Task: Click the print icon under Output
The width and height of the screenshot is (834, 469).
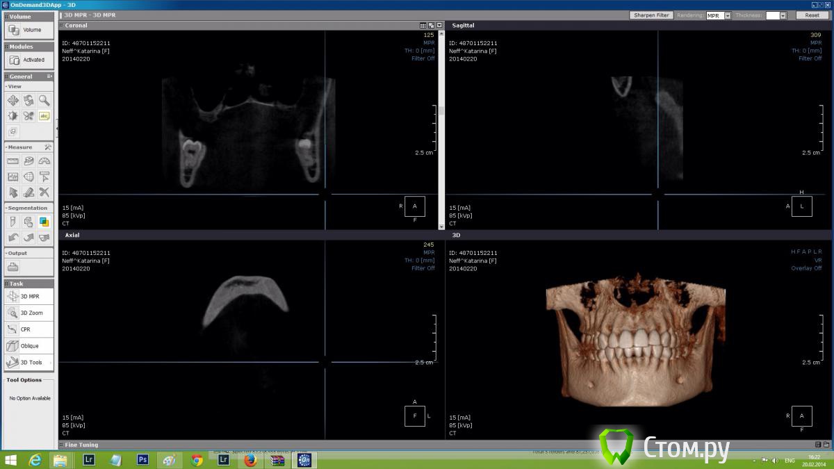Action: point(13,268)
